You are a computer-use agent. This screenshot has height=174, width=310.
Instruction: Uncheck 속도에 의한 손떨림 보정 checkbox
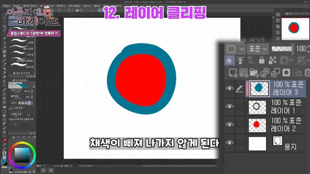[12, 119]
